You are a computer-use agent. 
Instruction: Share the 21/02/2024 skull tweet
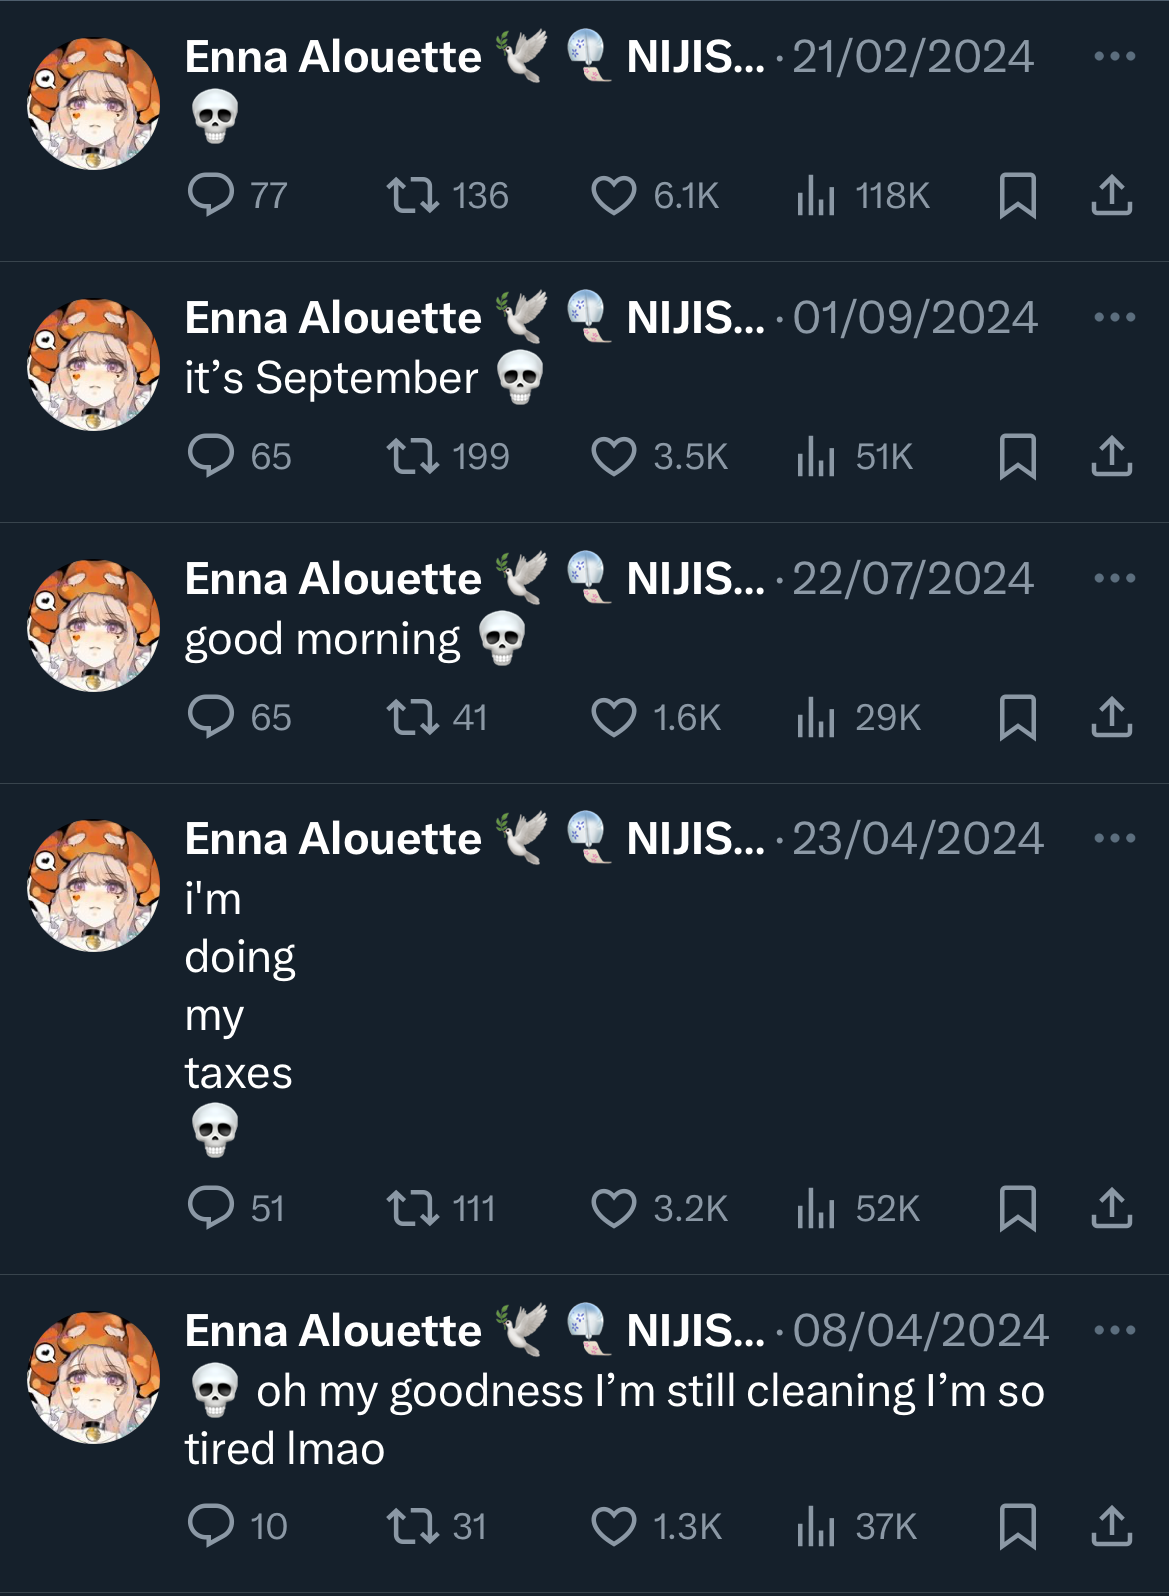1111,195
